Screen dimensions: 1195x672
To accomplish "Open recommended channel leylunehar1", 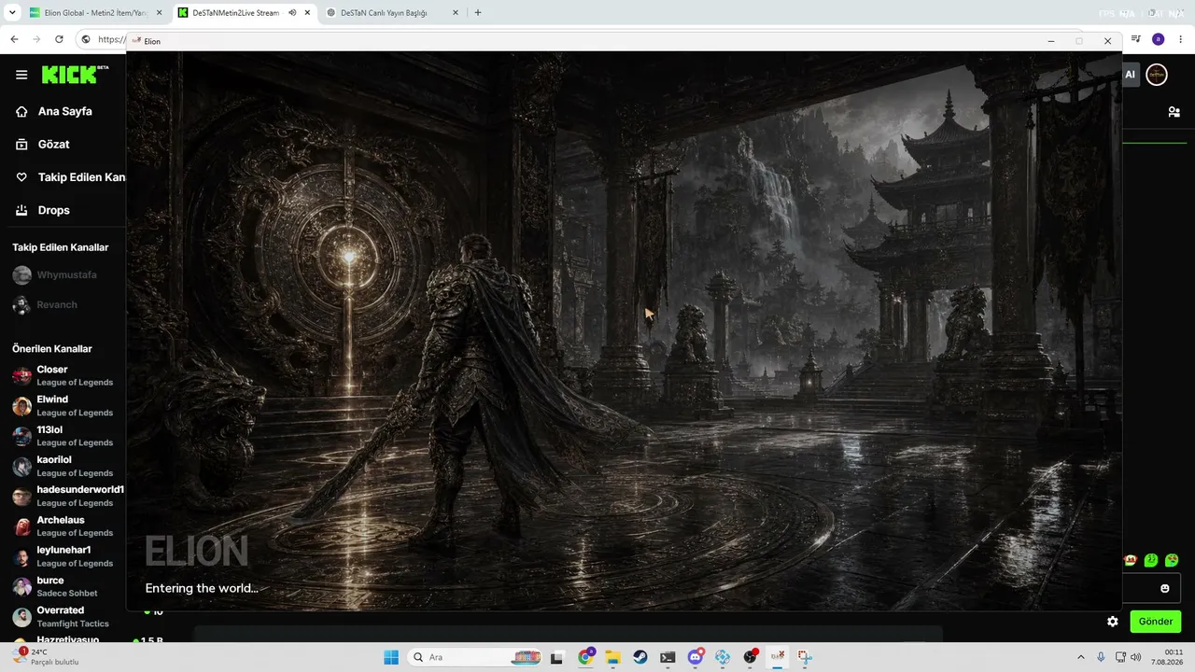I will 63,556.
